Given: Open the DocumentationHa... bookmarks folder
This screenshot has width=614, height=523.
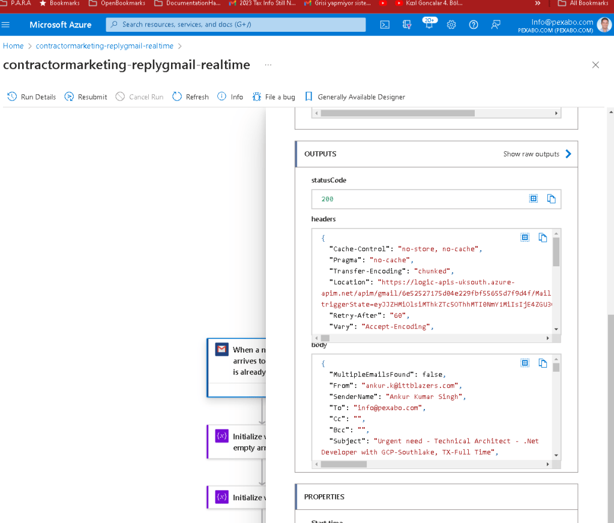Looking at the screenshot, I should click(188, 3).
